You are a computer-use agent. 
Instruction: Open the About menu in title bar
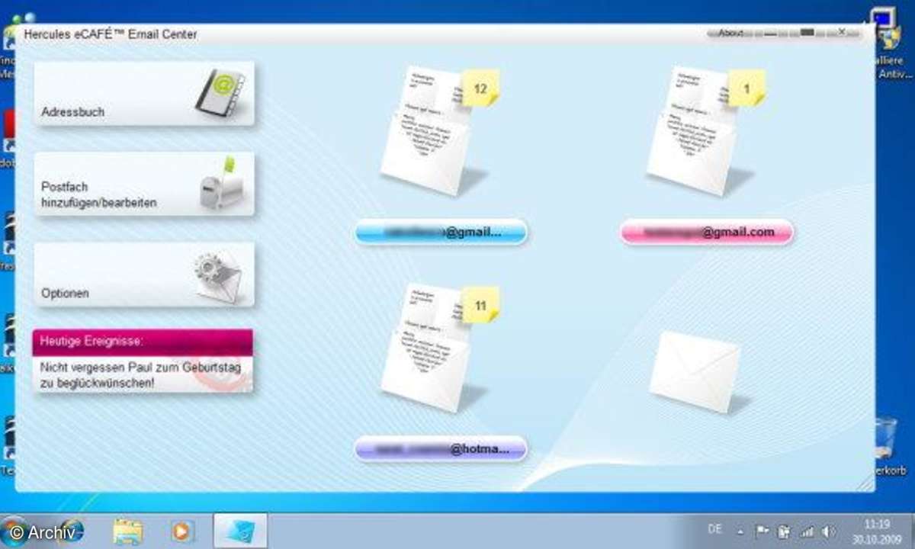[x=730, y=33]
